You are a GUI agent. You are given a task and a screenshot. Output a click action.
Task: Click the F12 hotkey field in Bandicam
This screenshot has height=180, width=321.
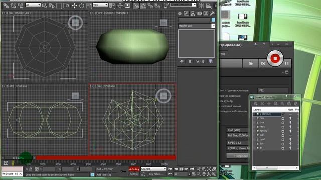pos(273,90)
